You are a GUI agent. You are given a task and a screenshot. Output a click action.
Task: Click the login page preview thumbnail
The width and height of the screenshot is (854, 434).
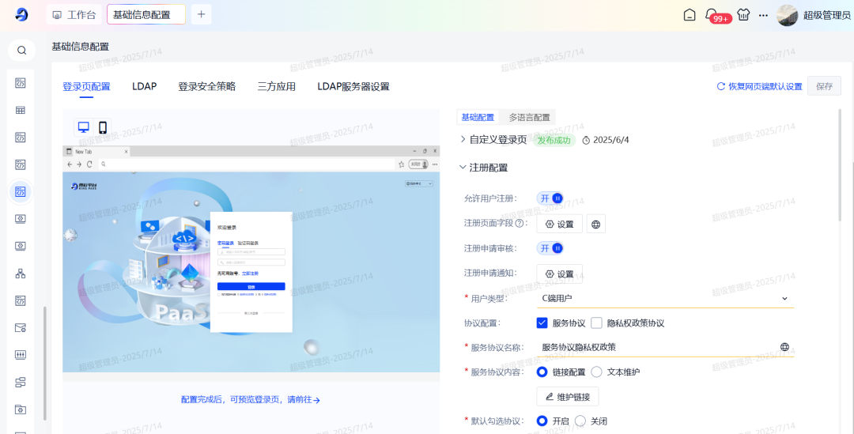[x=251, y=259]
